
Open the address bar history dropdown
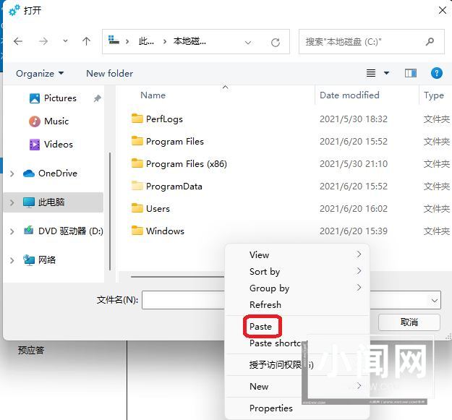click(x=247, y=43)
